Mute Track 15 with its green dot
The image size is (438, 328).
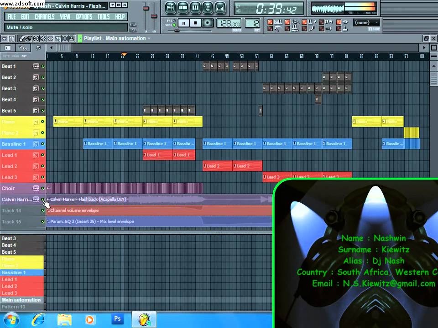[43, 221]
